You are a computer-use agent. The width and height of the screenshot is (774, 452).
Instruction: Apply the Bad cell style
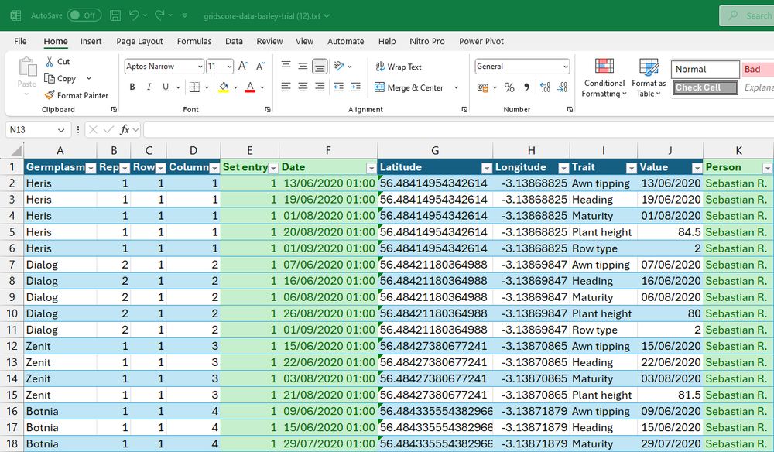tap(758, 69)
